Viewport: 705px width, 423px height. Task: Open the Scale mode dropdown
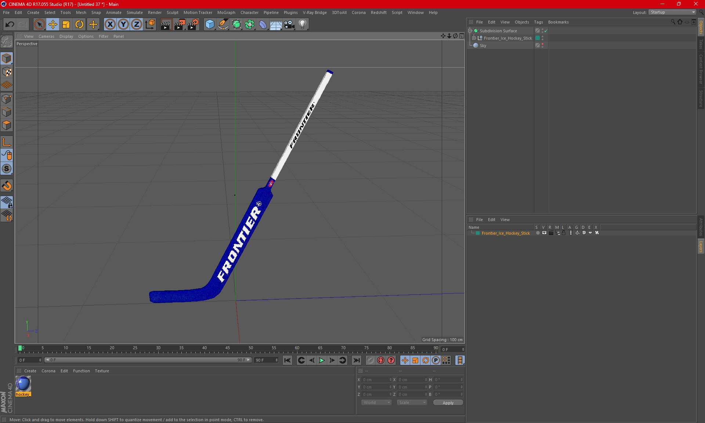point(412,402)
